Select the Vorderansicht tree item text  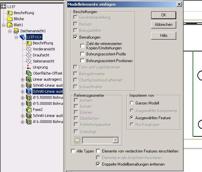click(x=44, y=49)
